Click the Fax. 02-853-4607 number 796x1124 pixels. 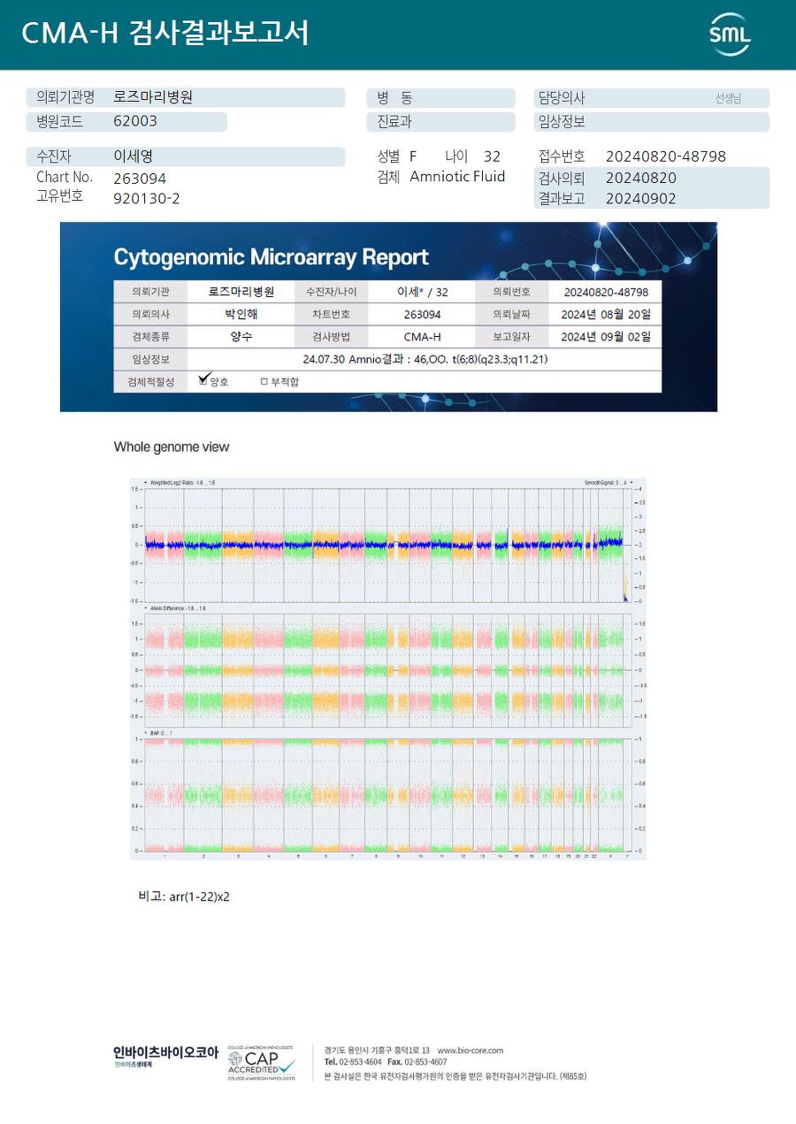point(417,1062)
